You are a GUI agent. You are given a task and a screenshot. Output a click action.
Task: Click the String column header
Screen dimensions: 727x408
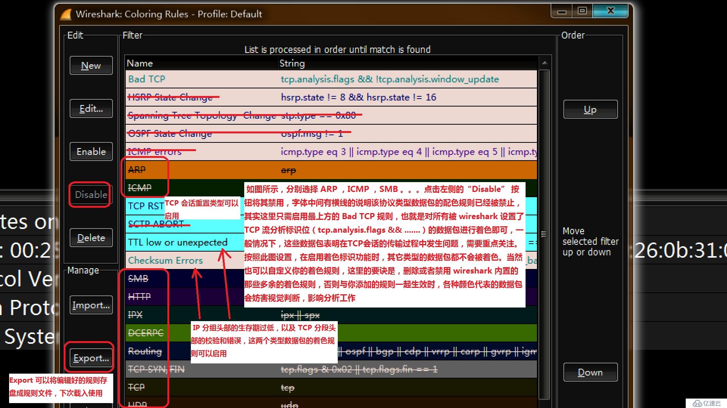407,63
